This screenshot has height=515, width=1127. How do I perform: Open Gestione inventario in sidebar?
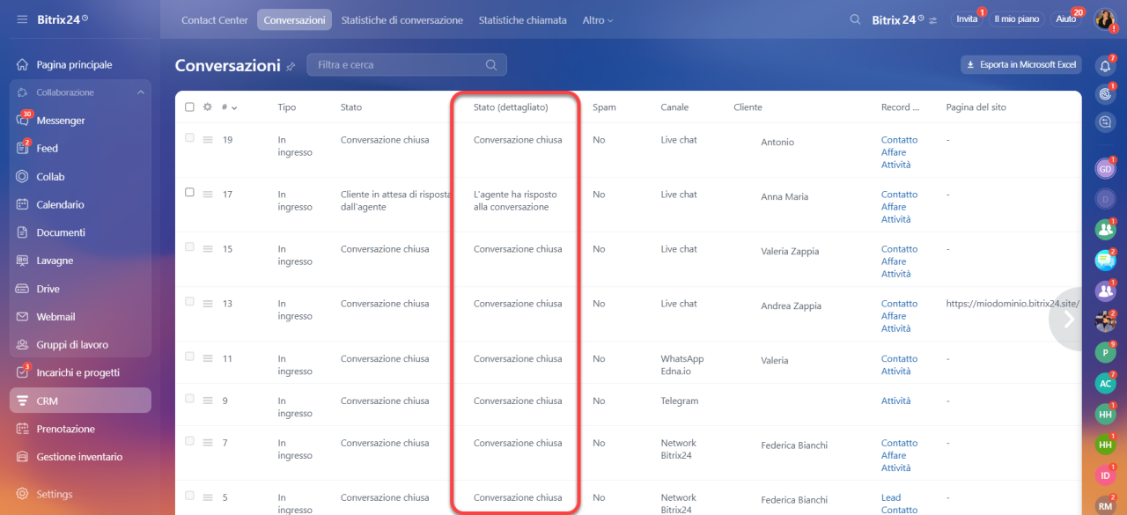click(80, 457)
